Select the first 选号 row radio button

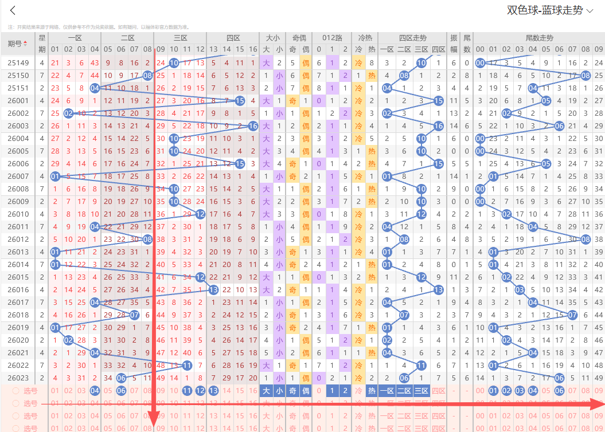15,391
